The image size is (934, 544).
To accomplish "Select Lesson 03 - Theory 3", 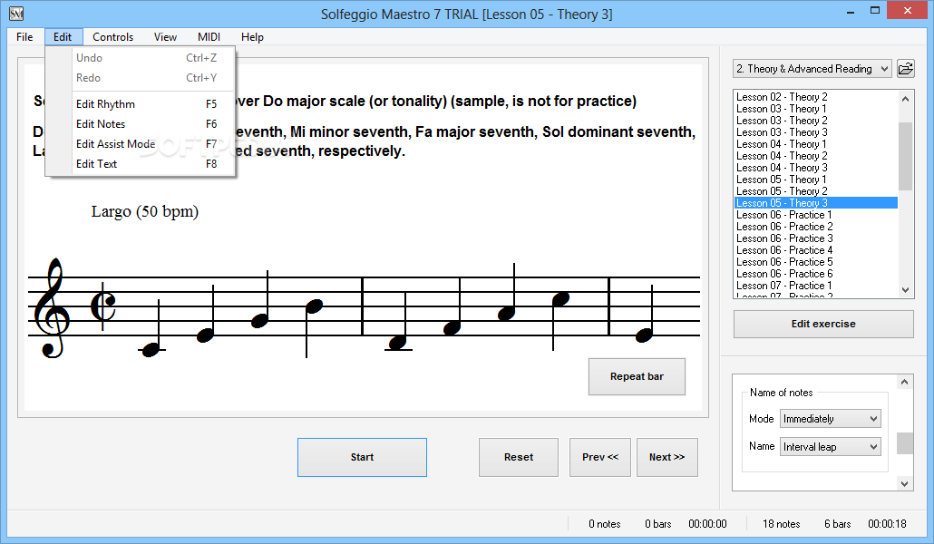I will click(815, 132).
